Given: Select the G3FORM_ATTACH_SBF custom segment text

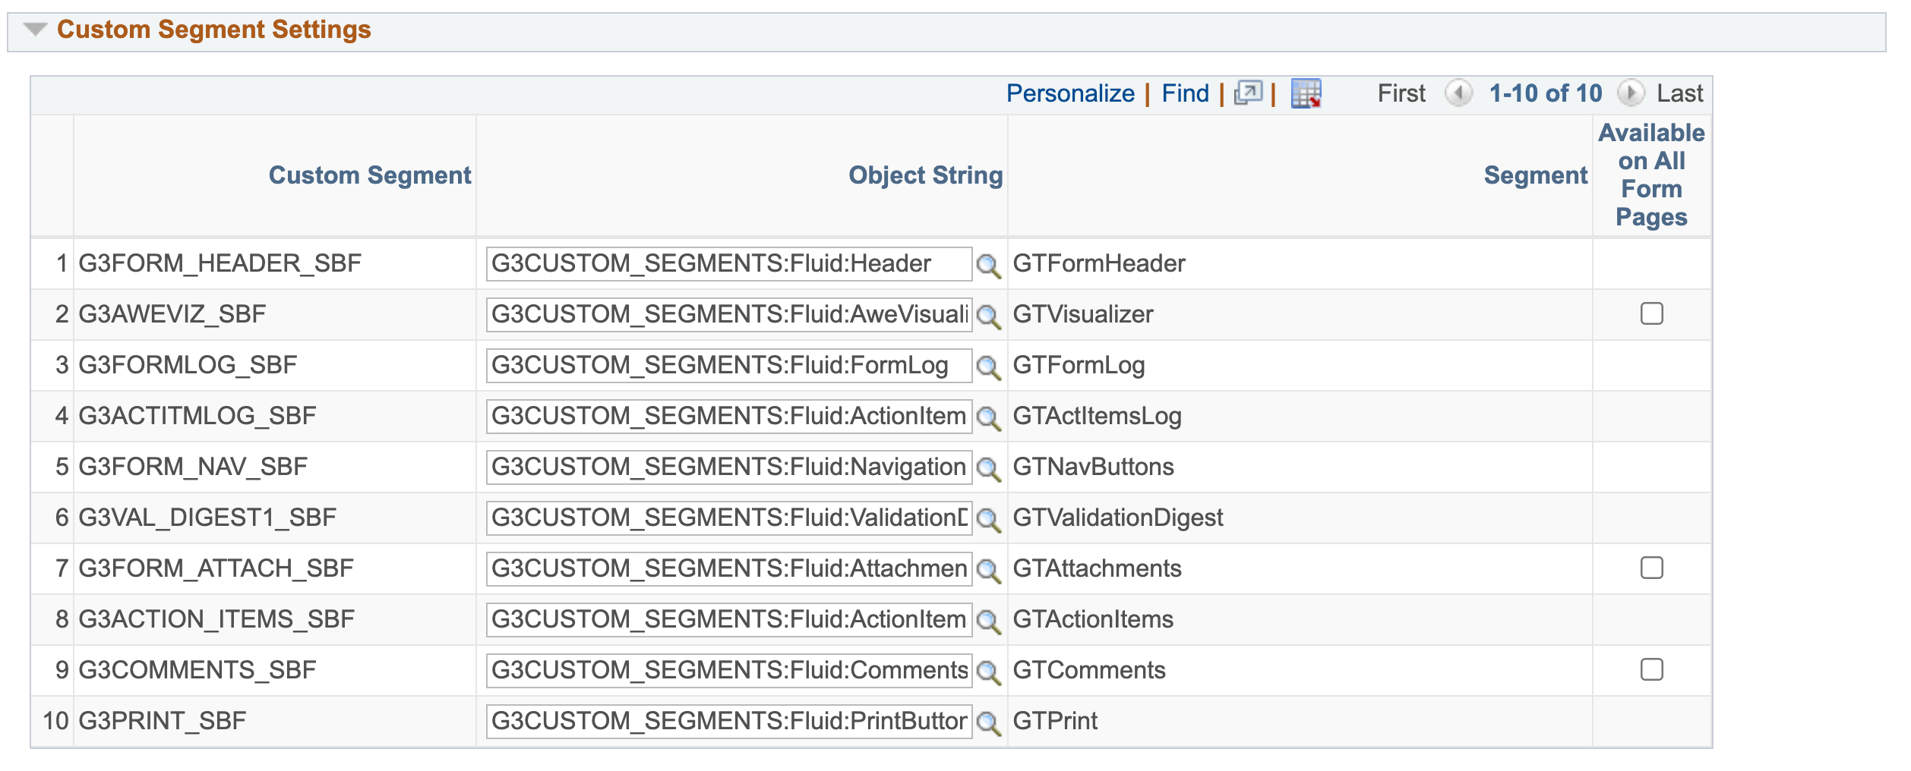Looking at the screenshot, I should (216, 569).
